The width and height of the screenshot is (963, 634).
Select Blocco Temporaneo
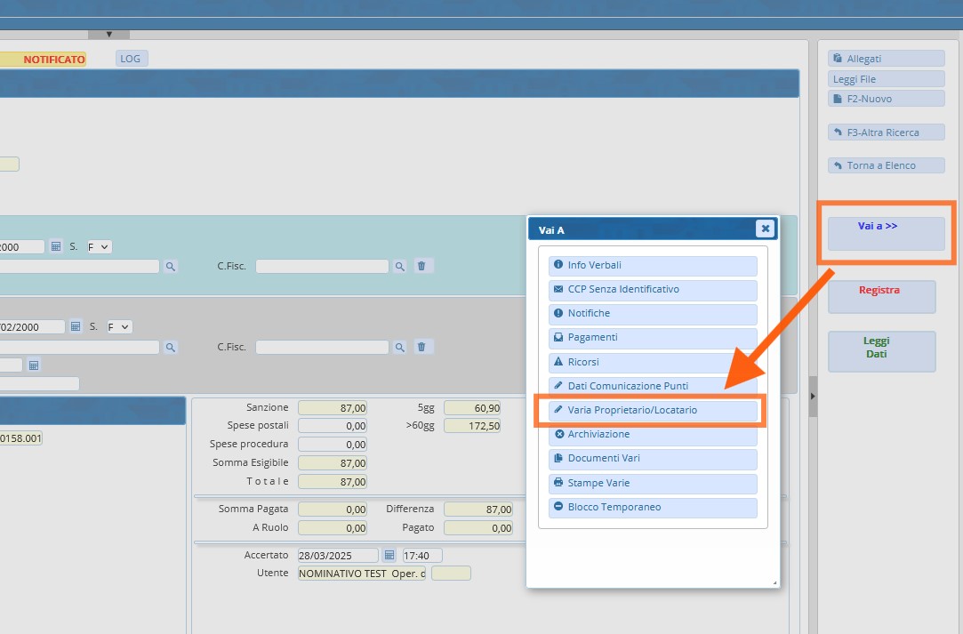tap(653, 507)
